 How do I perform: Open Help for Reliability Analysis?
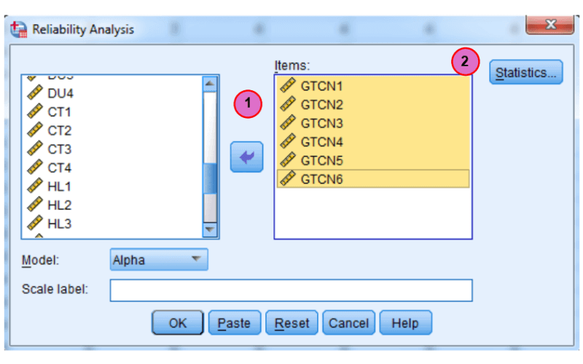click(406, 323)
